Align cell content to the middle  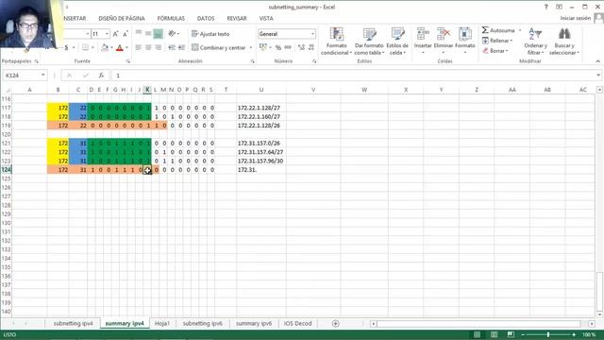[148, 34]
